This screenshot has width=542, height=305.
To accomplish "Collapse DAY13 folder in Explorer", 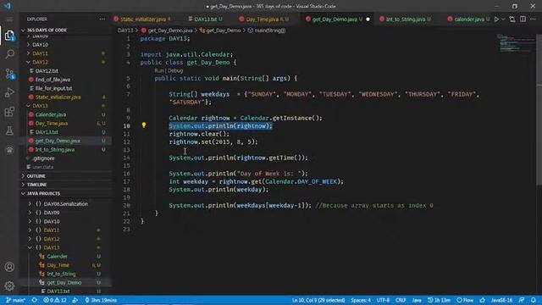I will coord(40,105).
